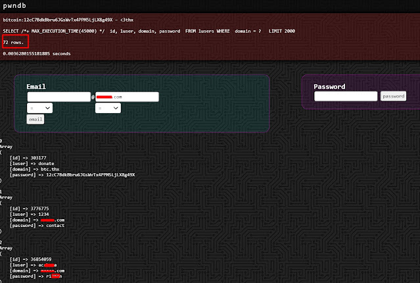Viewport: 420px width, 283px height.
Task: Click the Password section heading
Action: click(329, 87)
